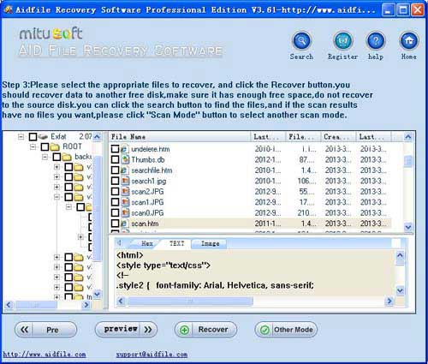
Task: Click the Crea... column header
Action: pos(338,137)
